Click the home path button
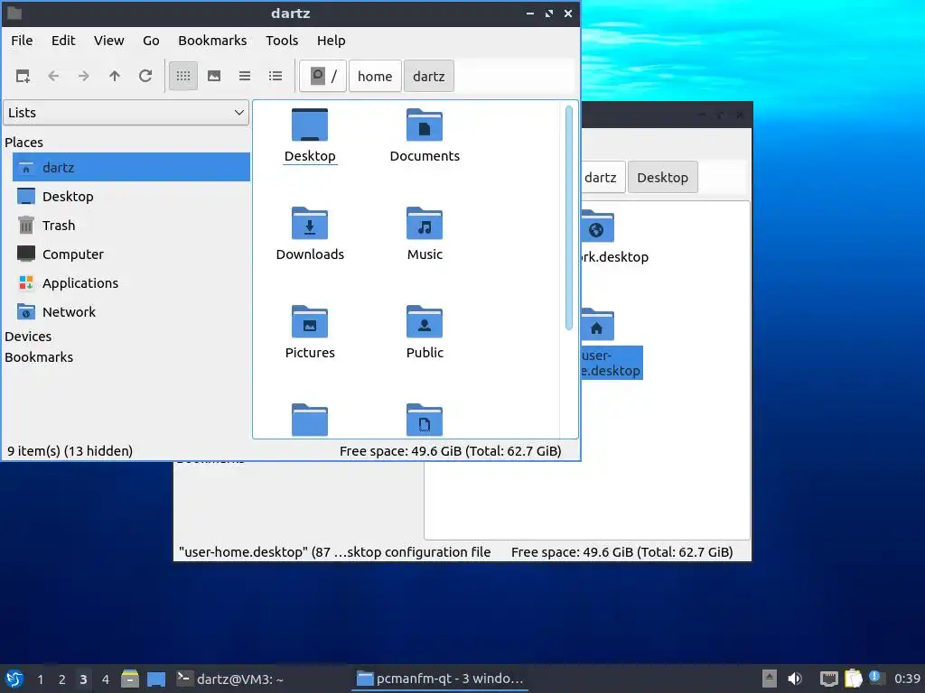The image size is (925, 693). tap(375, 76)
